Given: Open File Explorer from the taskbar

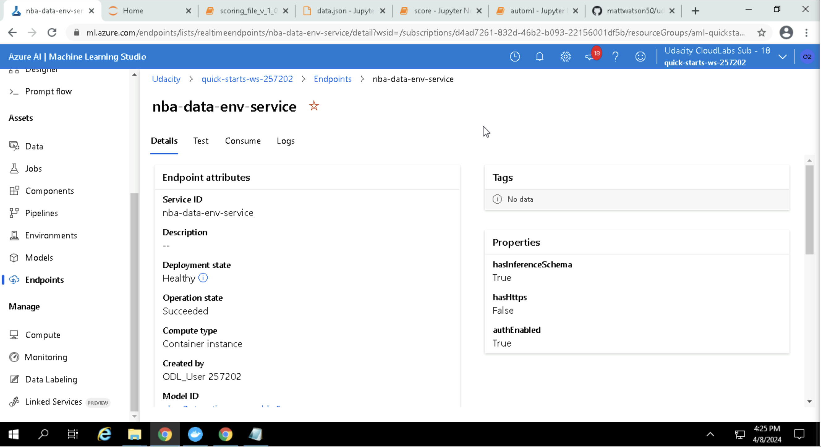Looking at the screenshot, I should [134, 434].
